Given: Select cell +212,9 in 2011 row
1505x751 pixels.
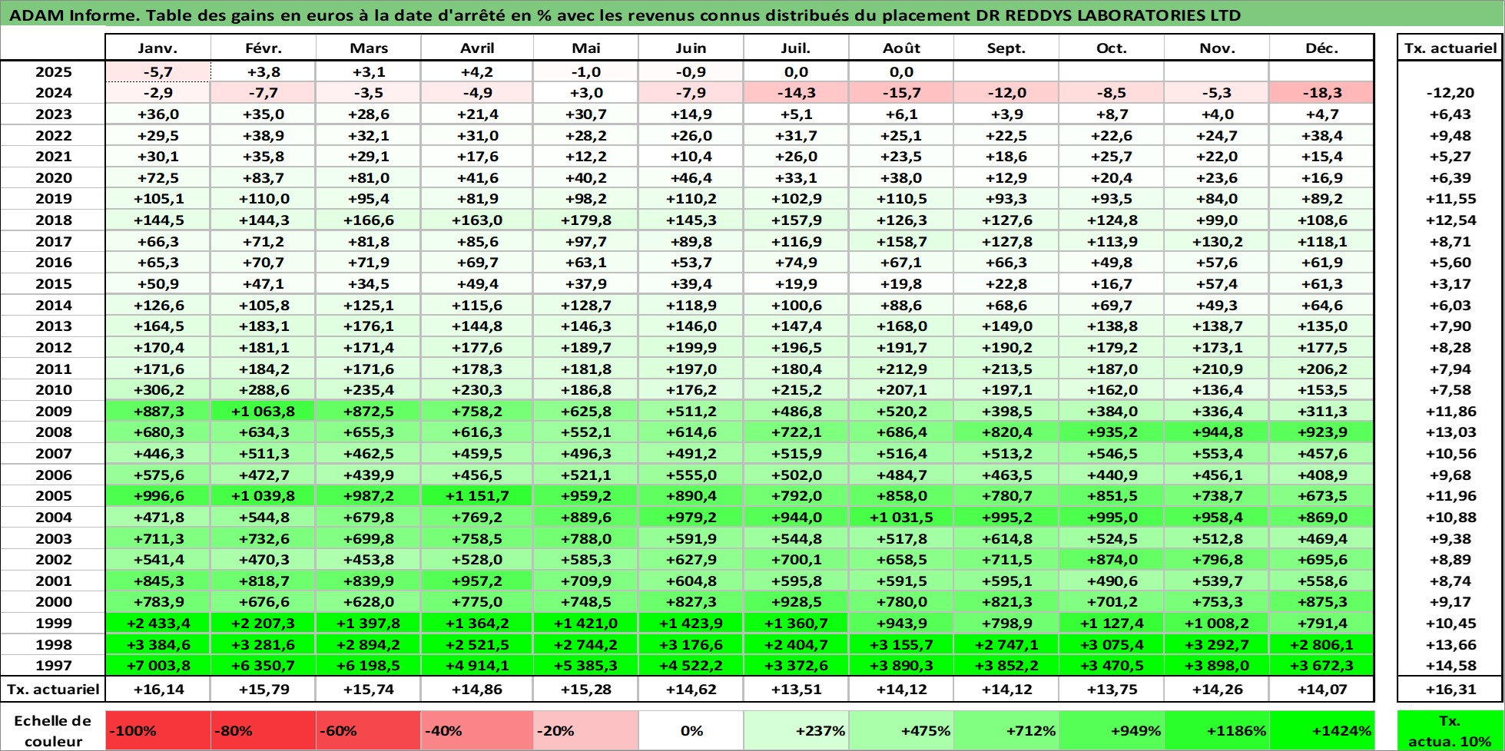Looking at the screenshot, I should tap(901, 369).
